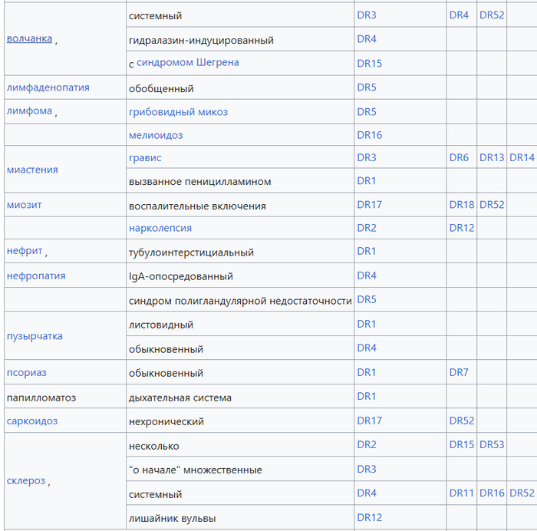This screenshot has width=537, height=531.
Task: Open the гравис link
Action: click(x=145, y=157)
